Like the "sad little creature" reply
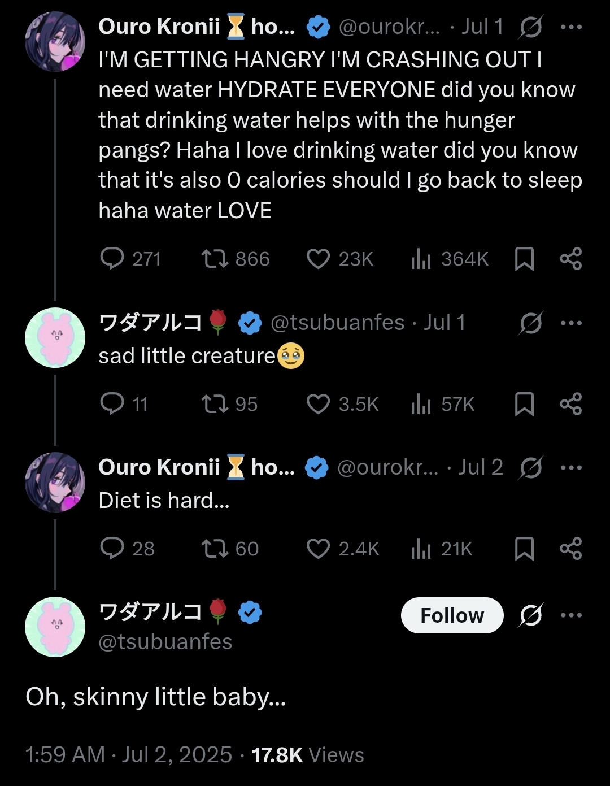 tap(318, 404)
